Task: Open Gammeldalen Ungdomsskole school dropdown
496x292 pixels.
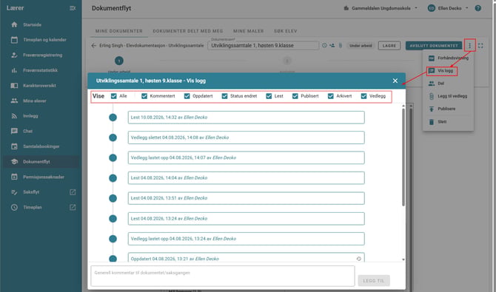Action: [x=381, y=8]
